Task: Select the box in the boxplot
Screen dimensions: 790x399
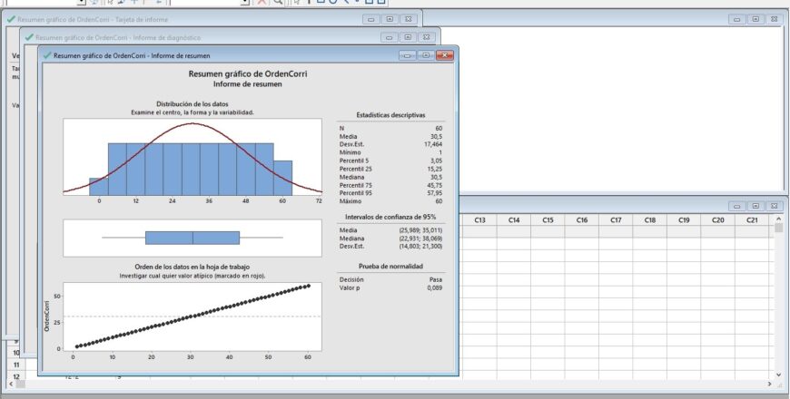Action: pos(193,238)
